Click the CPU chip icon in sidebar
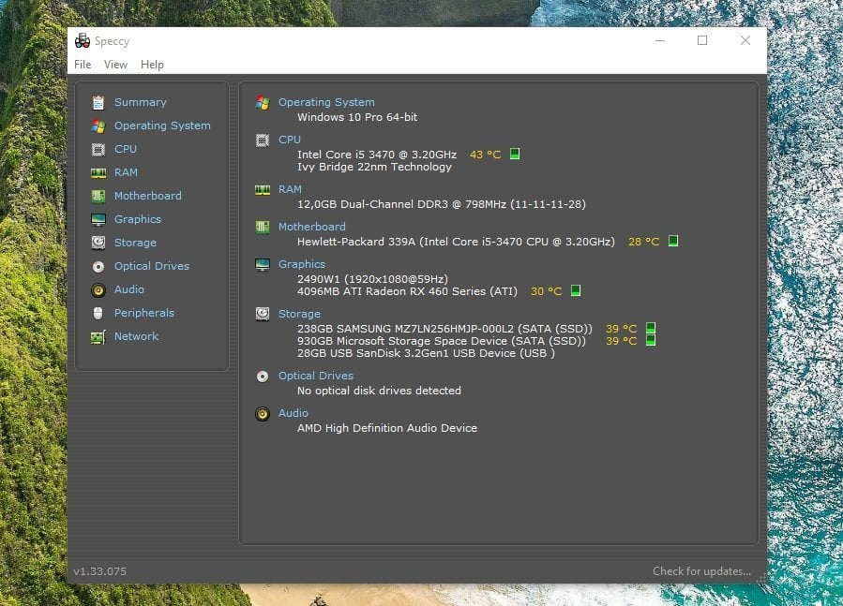The image size is (843, 606). click(x=98, y=149)
